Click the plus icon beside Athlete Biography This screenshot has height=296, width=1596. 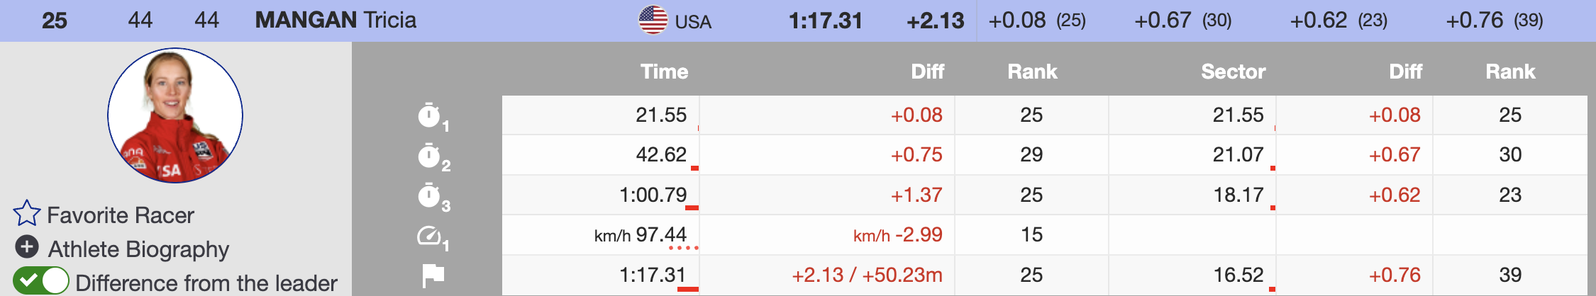pos(27,247)
